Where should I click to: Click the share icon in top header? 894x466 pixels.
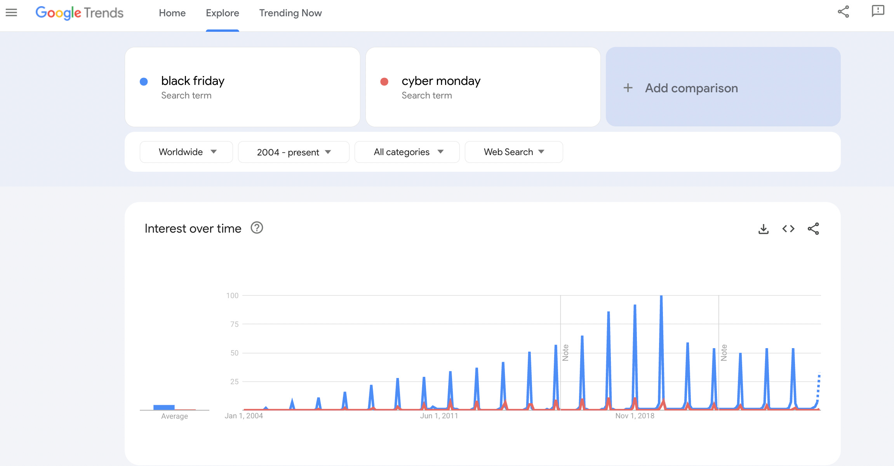[843, 12]
